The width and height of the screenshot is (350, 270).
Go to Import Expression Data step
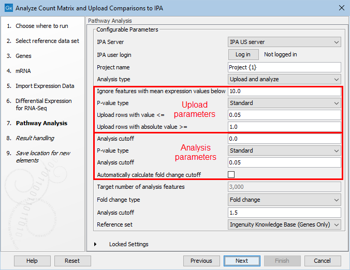click(45, 86)
